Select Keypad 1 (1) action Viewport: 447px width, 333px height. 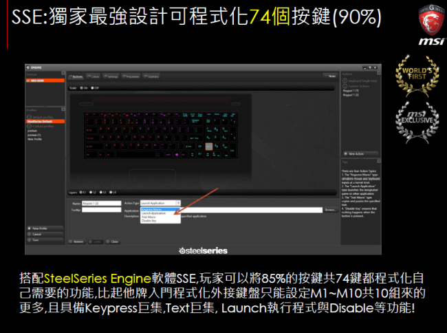point(351,91)
